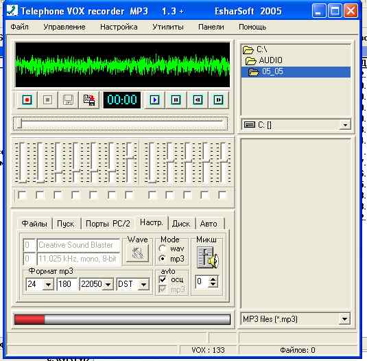Select the wav Mode radio button
Screen dimensions: 367x361
162,248
